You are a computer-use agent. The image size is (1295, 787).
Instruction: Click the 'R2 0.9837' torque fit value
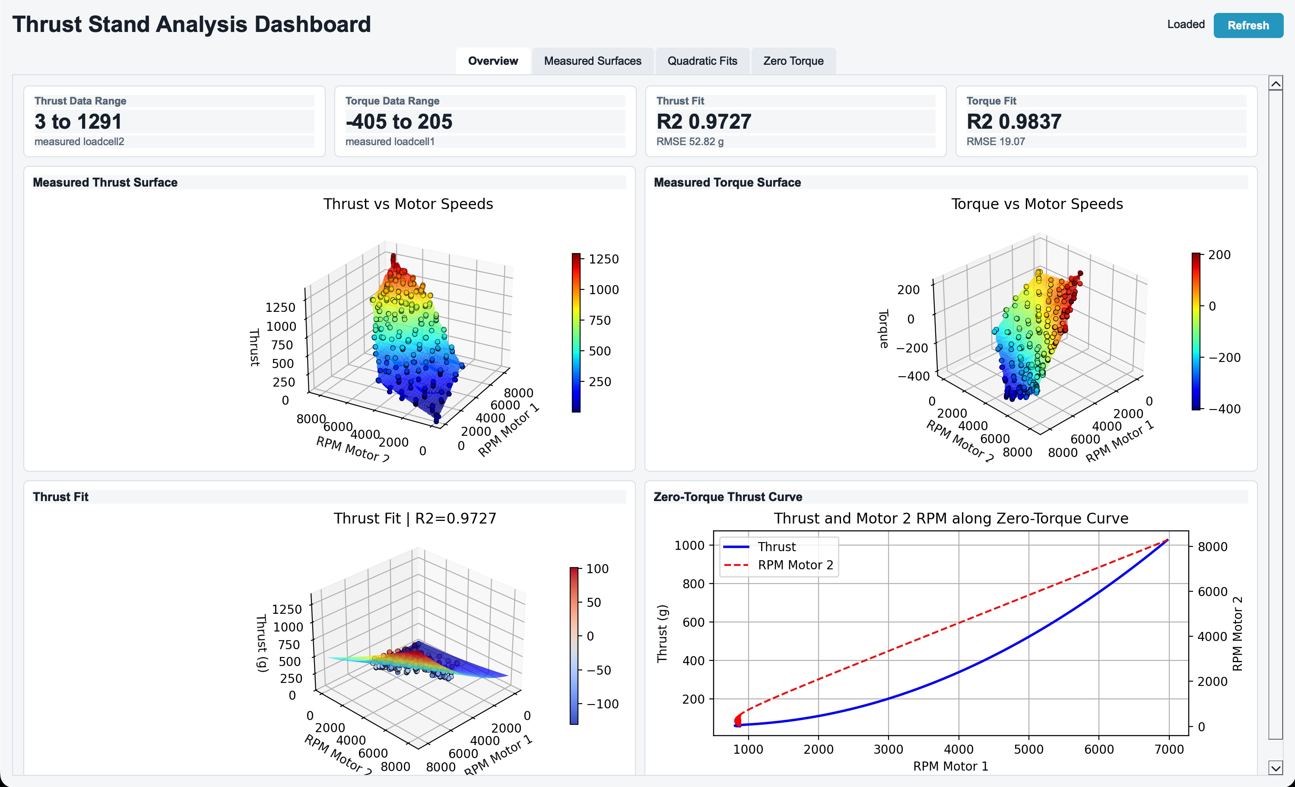pyautogui.click(x=1014, y=121)
